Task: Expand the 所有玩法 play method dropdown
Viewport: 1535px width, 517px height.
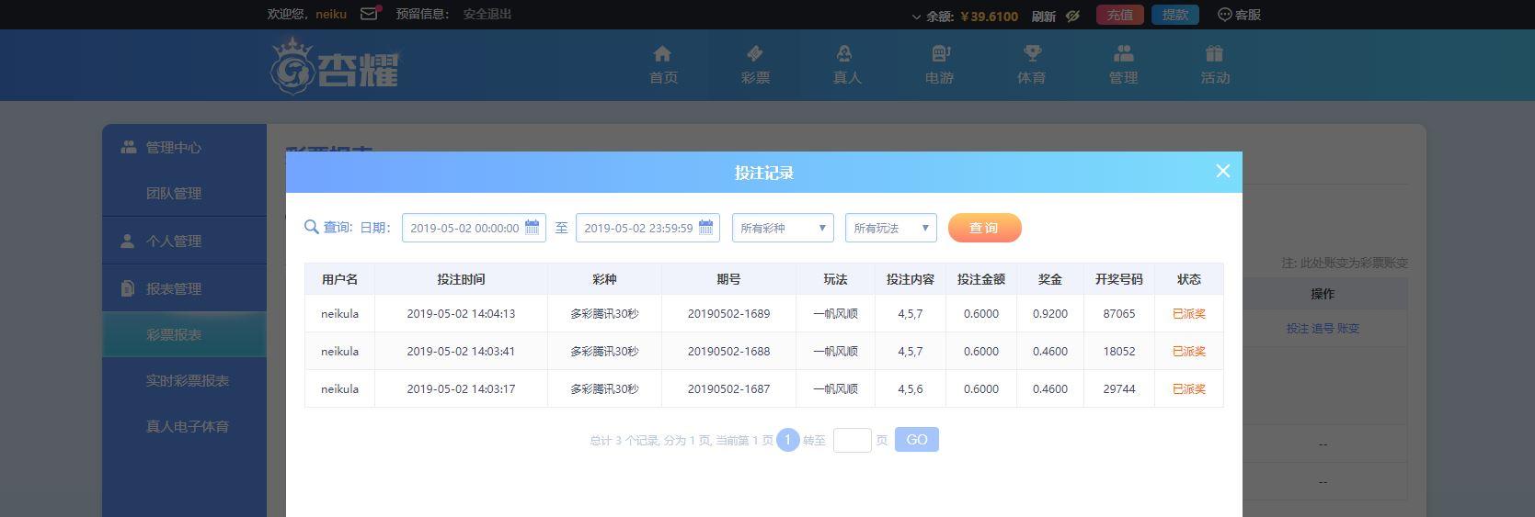Action: pyautogui.click(x=890, y=228)
